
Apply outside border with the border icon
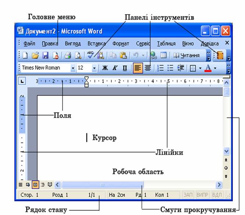click(193, 68)
